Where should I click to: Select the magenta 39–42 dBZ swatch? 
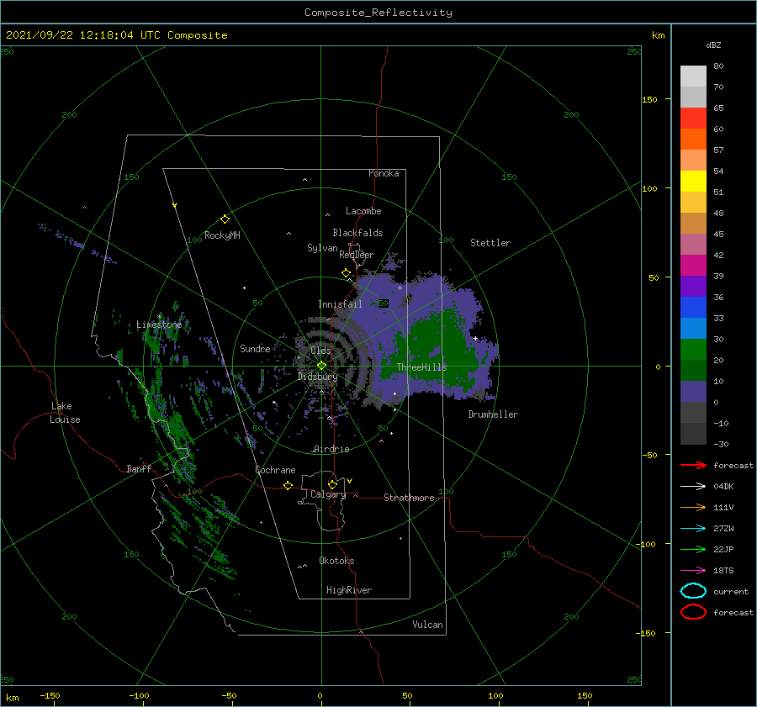pos(693,265)
